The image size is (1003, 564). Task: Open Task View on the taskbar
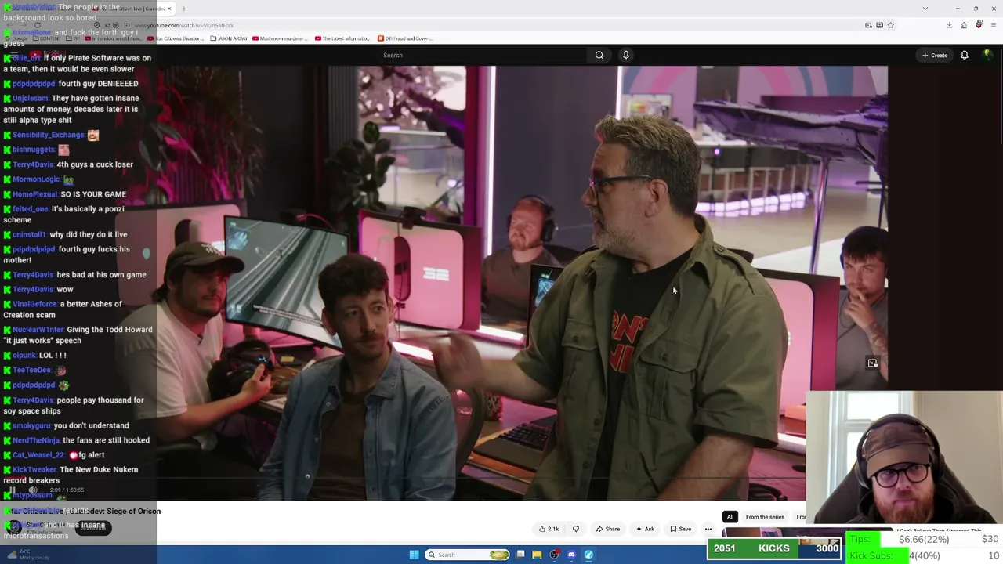520,555
